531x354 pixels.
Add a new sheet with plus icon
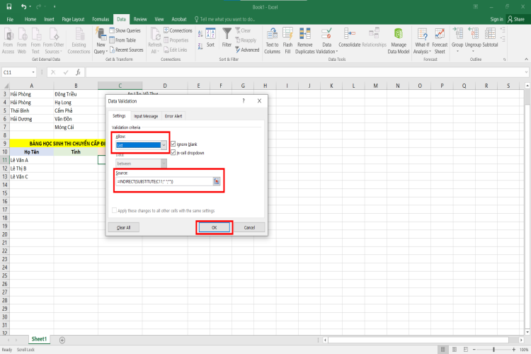(62, 340)
